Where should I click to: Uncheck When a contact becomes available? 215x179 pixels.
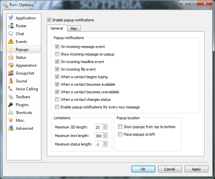[x=57, y=84]
